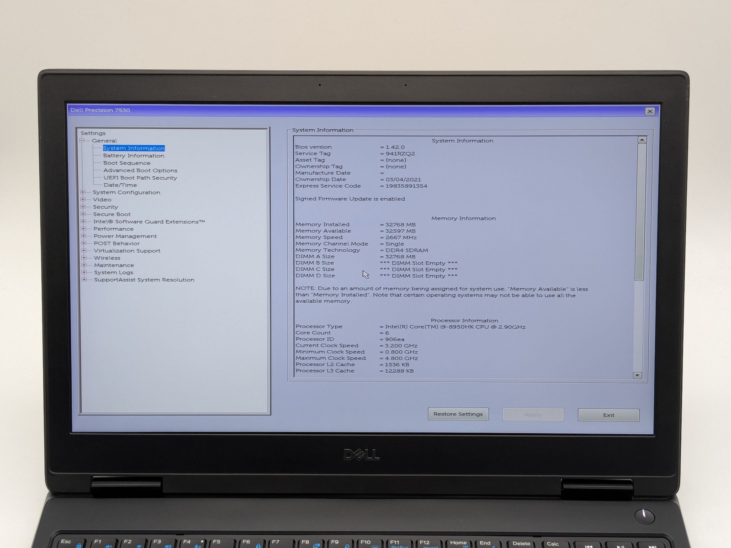
Task: Select Intel Software Guard Extensions label
Action: [x=149, y=221]
